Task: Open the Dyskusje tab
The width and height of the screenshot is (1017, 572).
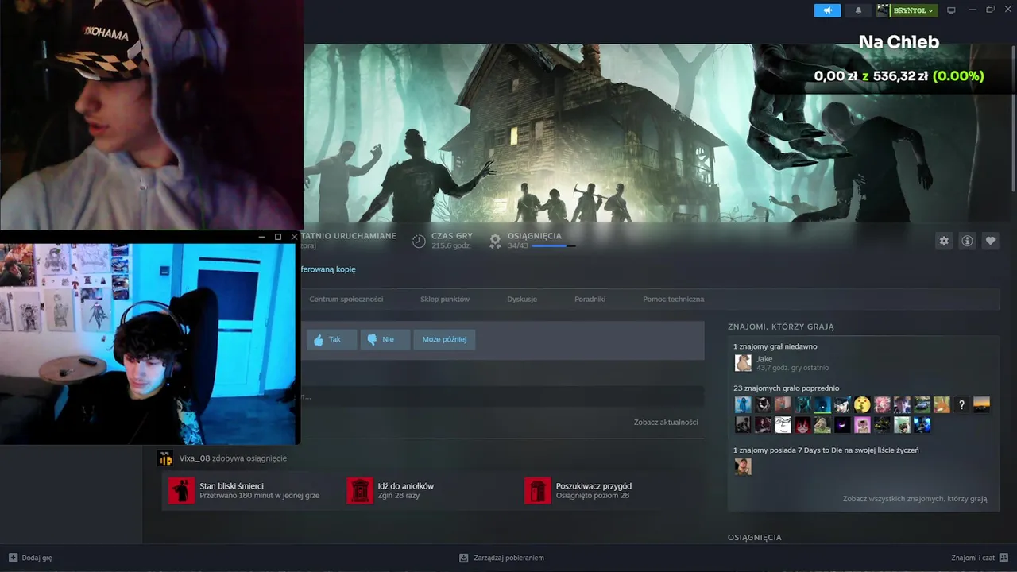Action: 522,299
